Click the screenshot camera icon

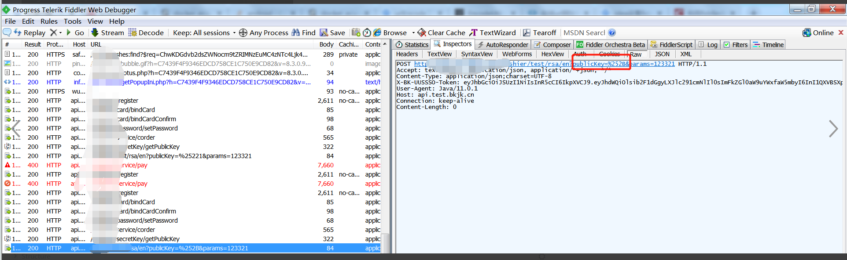coord(356,32)
